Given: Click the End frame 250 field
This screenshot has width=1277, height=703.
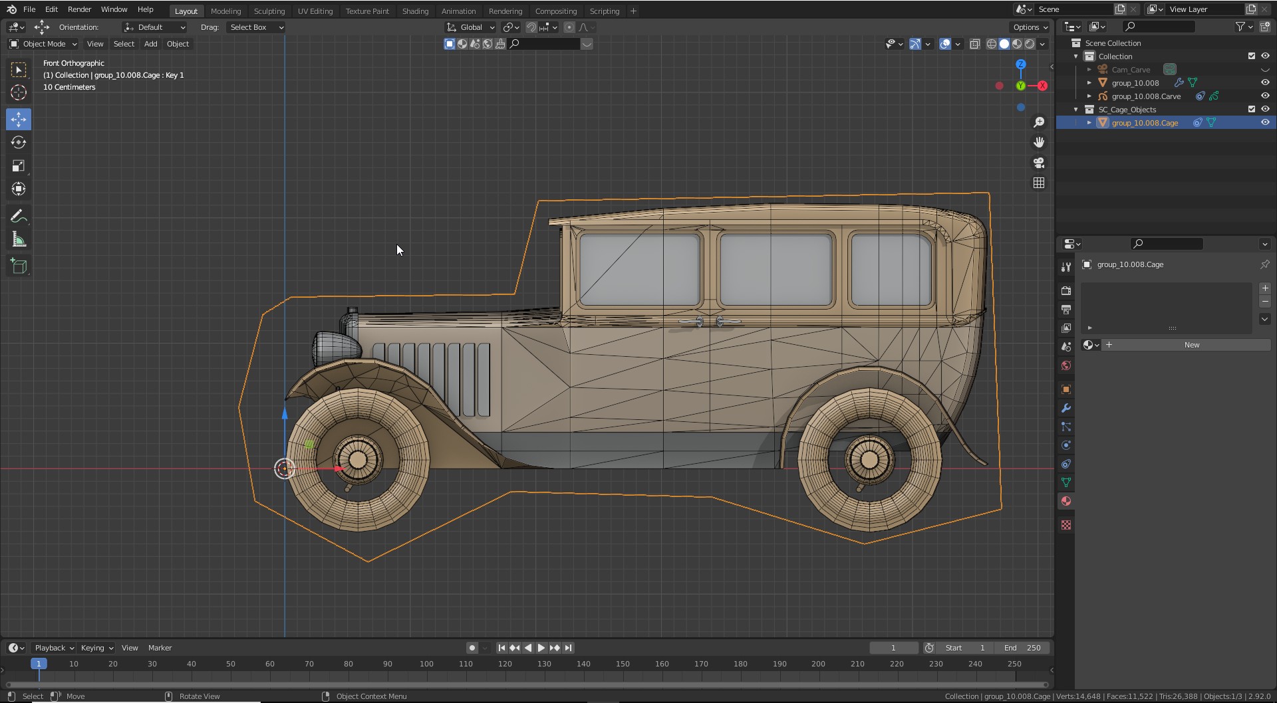Looking at the screenshot, I should (x=1024, y=648).
